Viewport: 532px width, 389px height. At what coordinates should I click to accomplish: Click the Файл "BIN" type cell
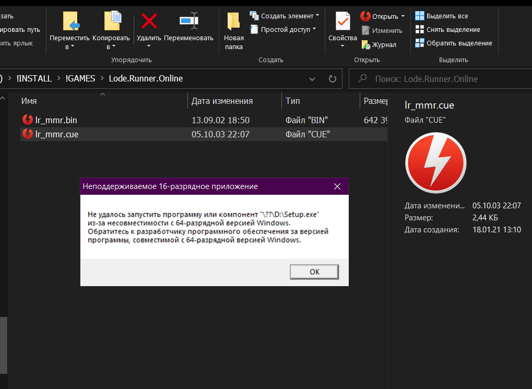(306, 120)
